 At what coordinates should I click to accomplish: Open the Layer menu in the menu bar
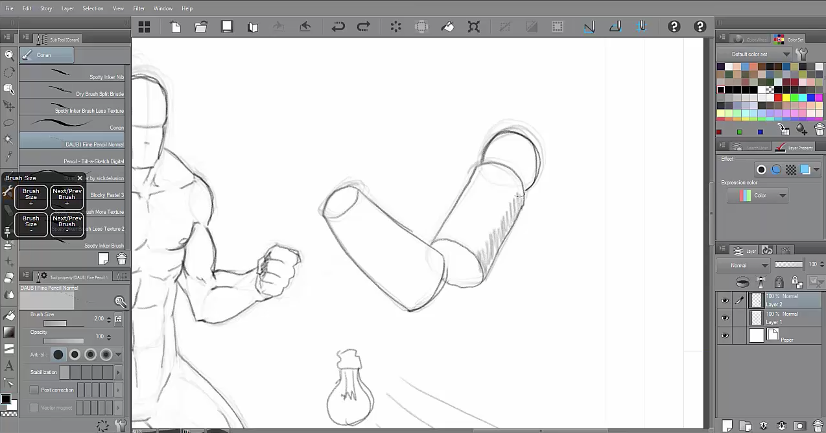(x=67, y=8)
